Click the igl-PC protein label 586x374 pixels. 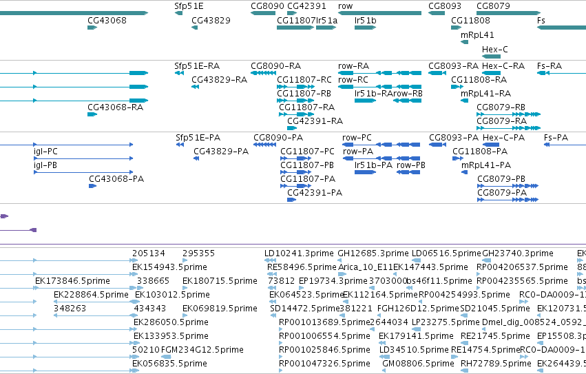45,151
